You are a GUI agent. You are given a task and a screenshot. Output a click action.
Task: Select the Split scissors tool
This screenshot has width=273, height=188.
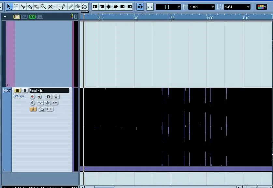[x=23, y=7]
